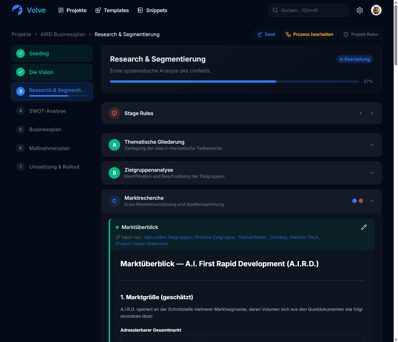Screen dimensions: 398x342
Task: Open Stage Rules with right chevron
Action: click(x=372, y=113)
